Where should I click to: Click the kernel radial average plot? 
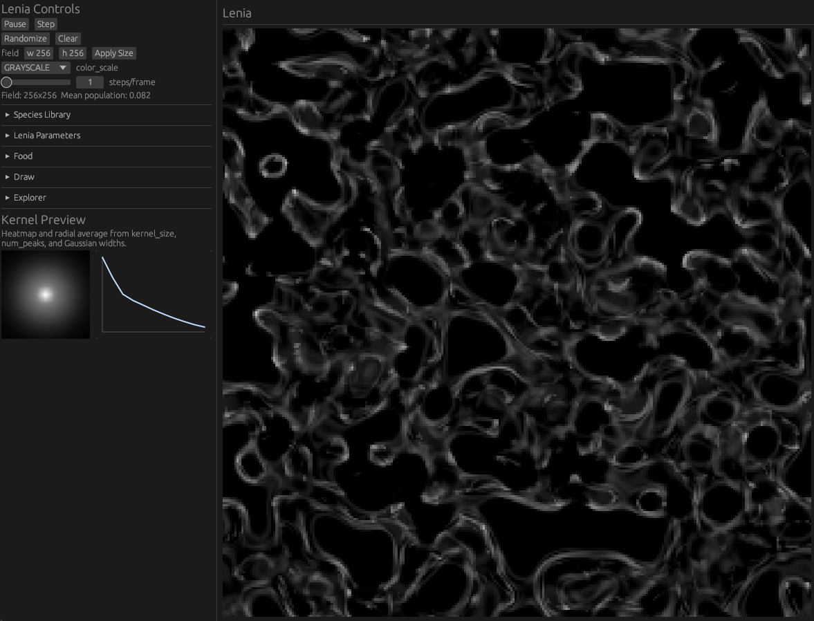click(x=154, y=295)
